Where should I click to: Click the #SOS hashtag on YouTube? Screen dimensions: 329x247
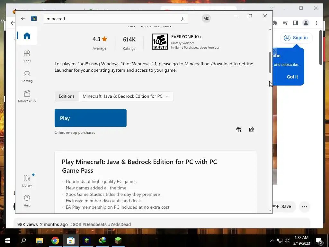[x=76, y=224]
